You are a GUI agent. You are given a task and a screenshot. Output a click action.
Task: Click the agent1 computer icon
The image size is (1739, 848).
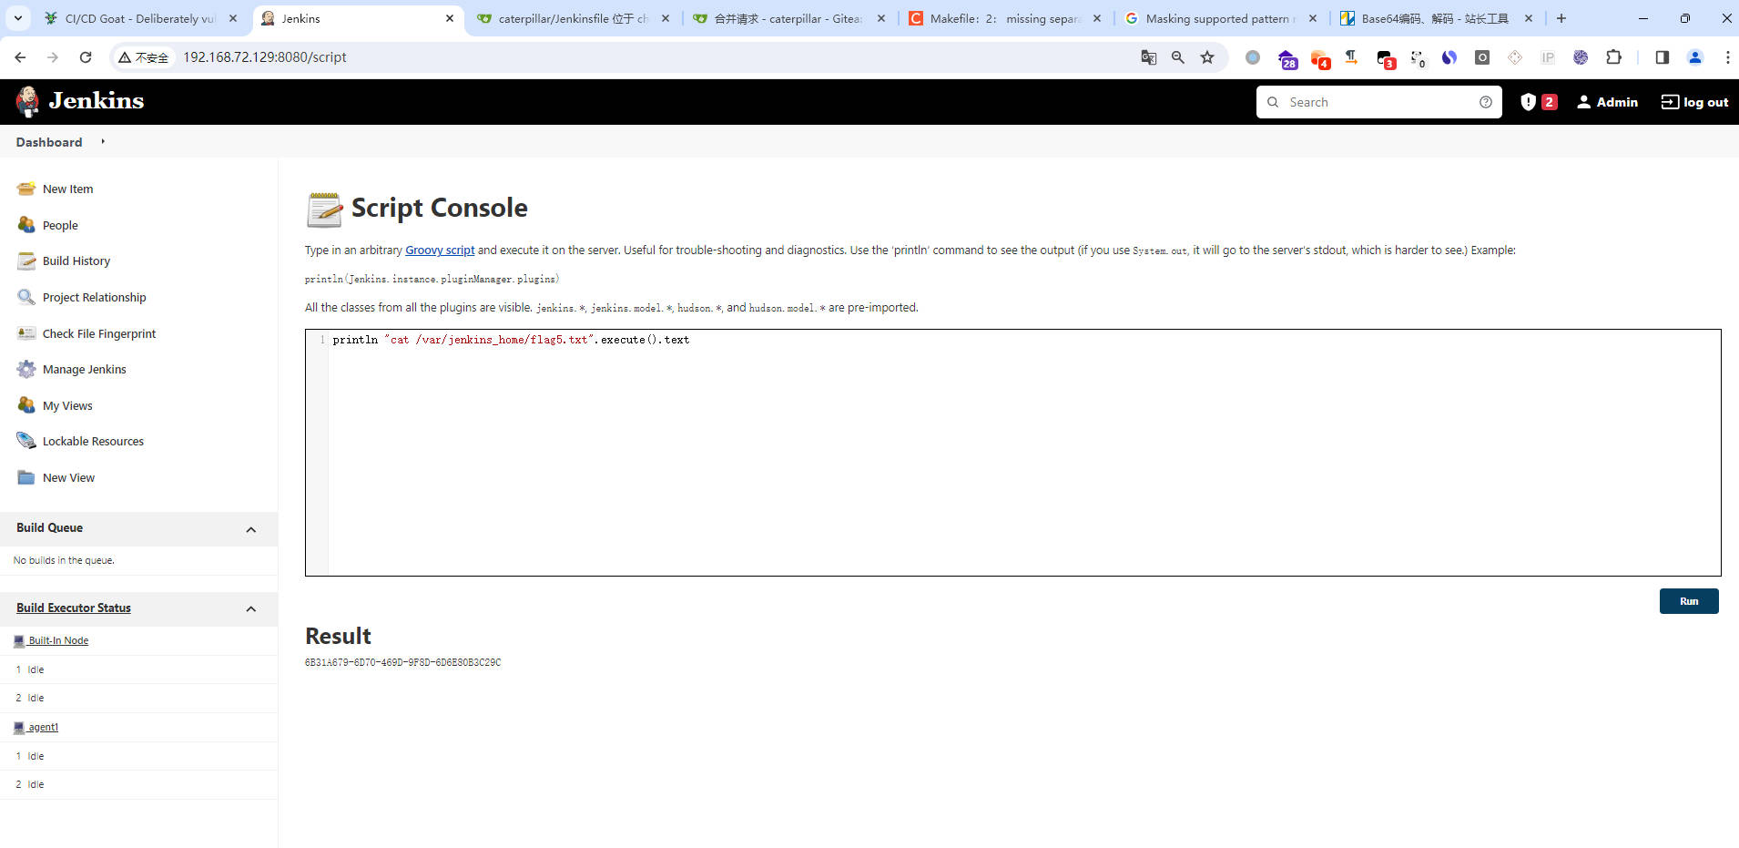point(19,728)
